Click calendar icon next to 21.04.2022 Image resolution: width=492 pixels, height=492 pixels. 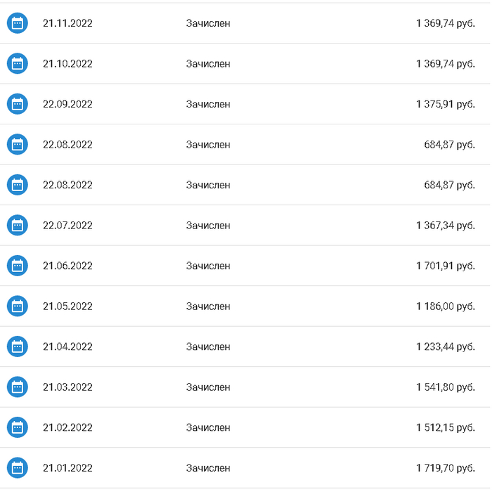point(18,347)
